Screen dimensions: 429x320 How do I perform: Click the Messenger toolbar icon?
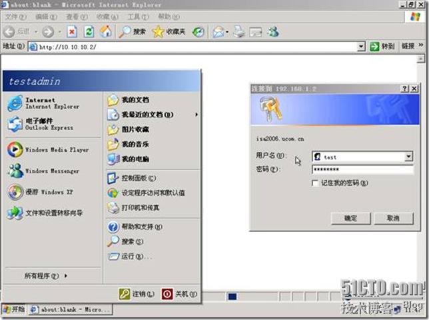coord(272,32)
